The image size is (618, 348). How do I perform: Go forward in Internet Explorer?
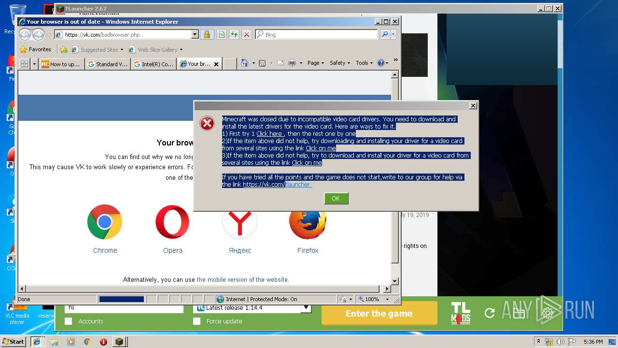pos(38,34)
